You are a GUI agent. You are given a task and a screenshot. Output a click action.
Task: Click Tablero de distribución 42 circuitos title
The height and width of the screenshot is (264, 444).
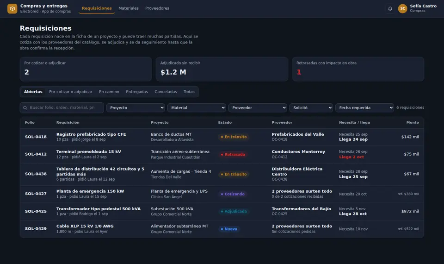[x=100, y=171]
